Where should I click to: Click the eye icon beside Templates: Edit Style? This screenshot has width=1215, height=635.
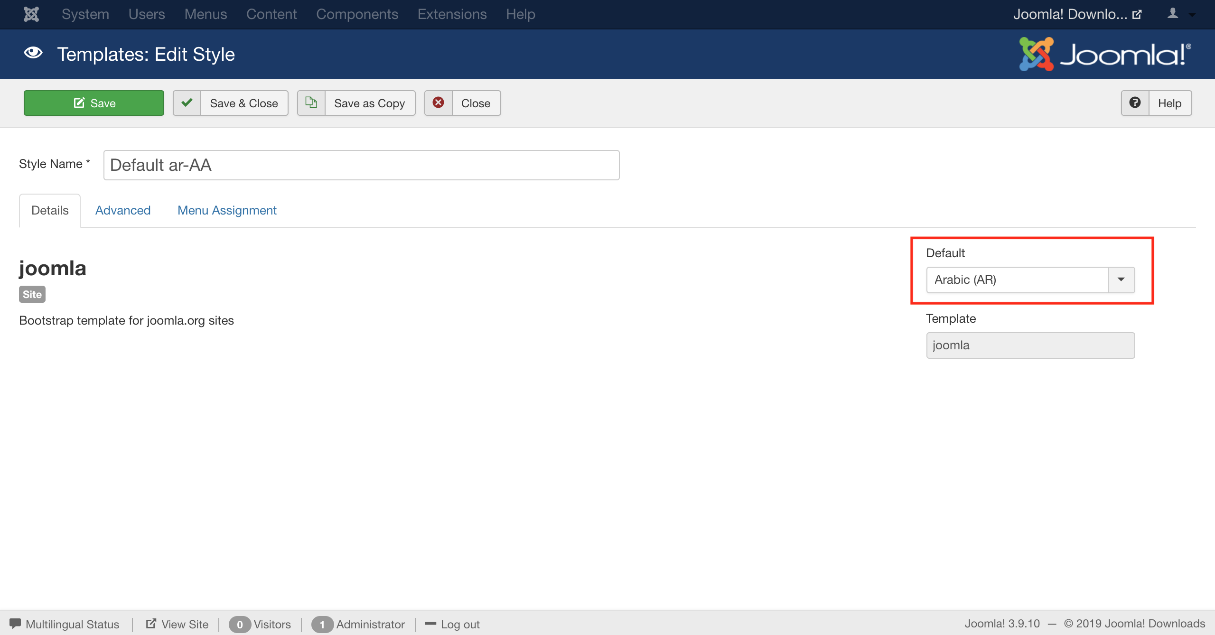33,53
